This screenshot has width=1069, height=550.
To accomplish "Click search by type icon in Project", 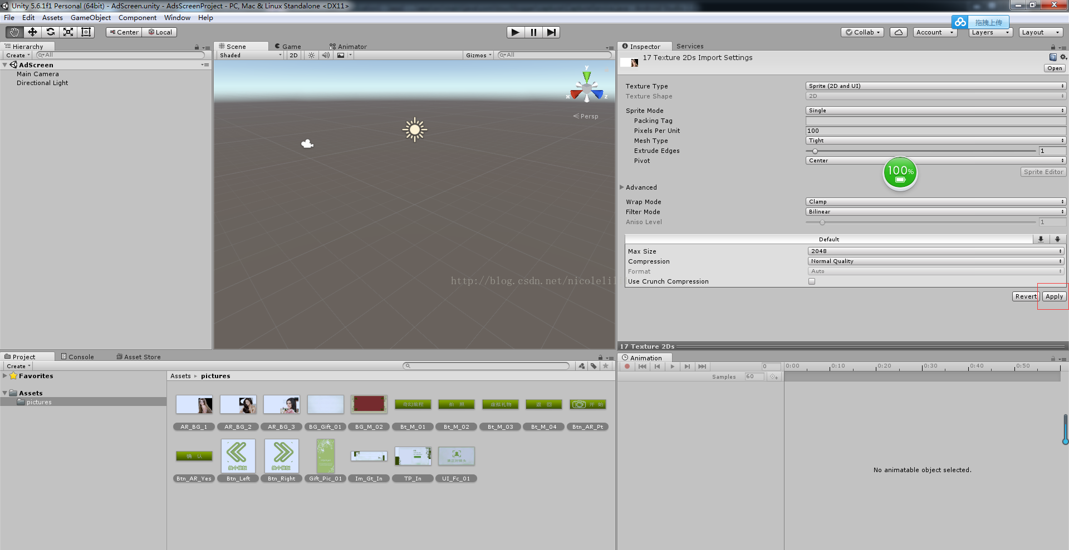I will [x=582, y=366].
